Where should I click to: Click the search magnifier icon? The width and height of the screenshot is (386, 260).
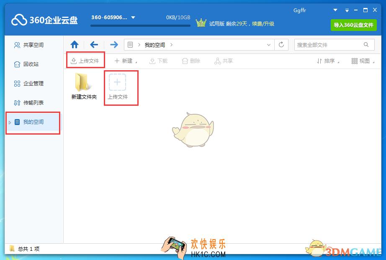tap(366, 44)
